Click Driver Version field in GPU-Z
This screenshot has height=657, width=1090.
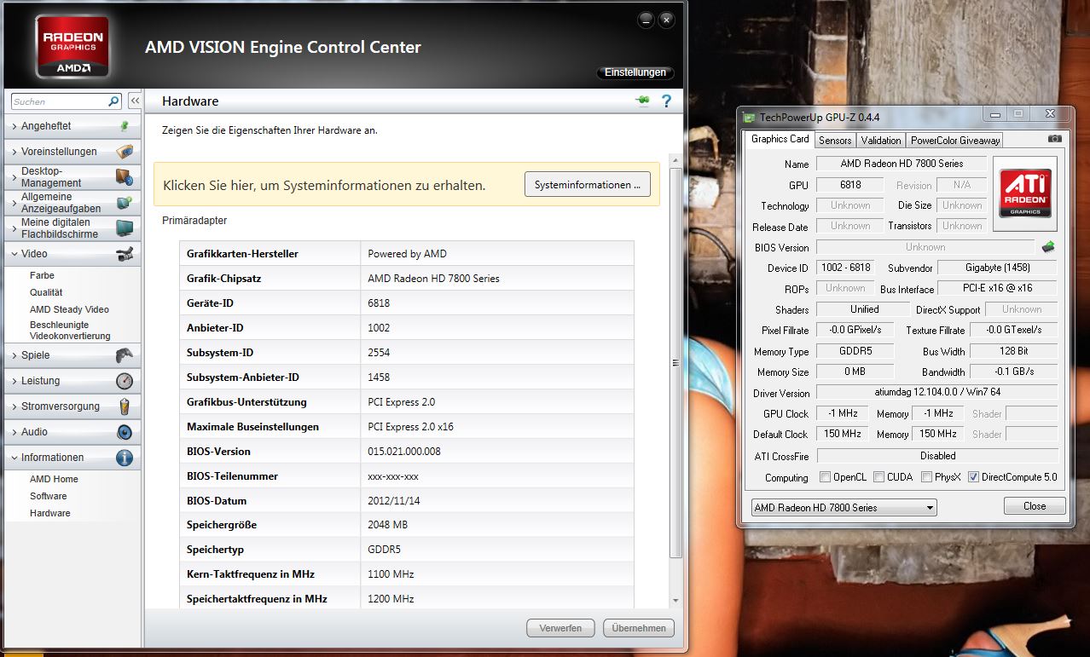937,392
